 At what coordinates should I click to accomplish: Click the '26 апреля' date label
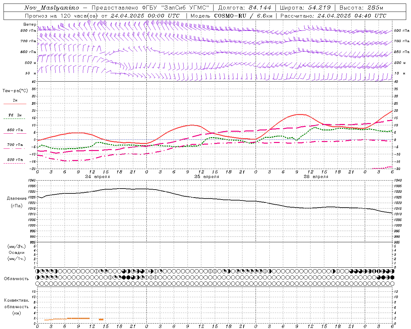point(316,177)
